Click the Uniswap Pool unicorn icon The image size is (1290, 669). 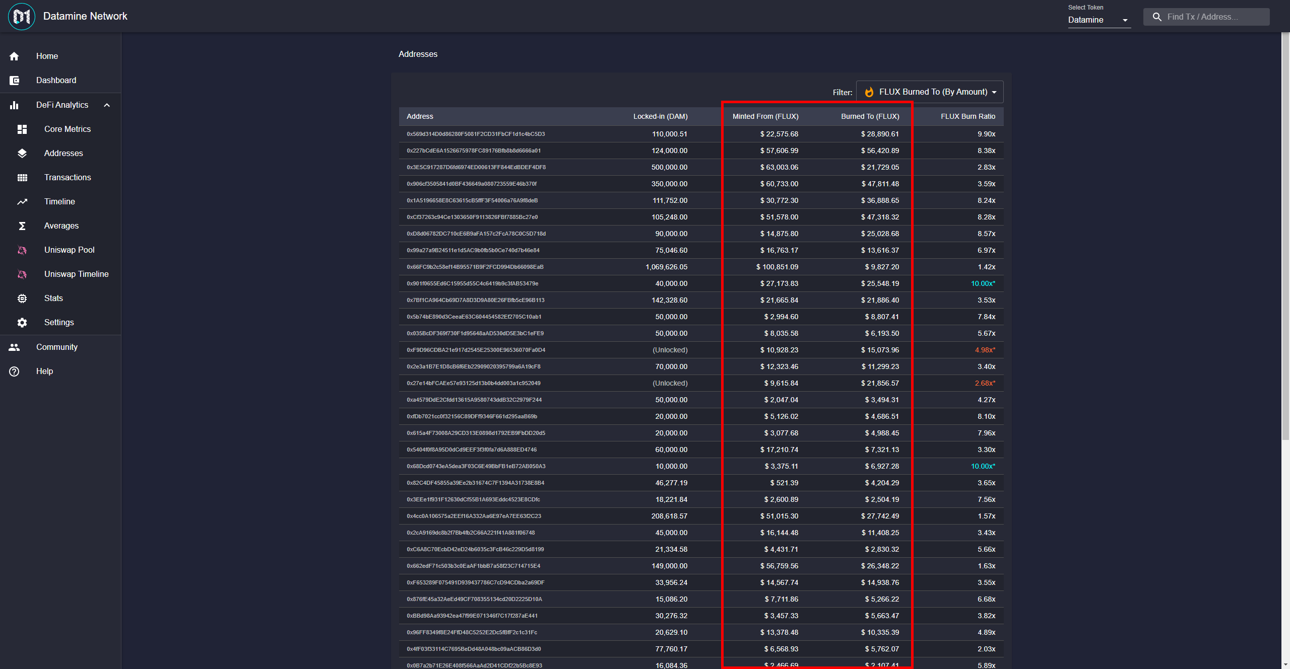coord(22,250)
